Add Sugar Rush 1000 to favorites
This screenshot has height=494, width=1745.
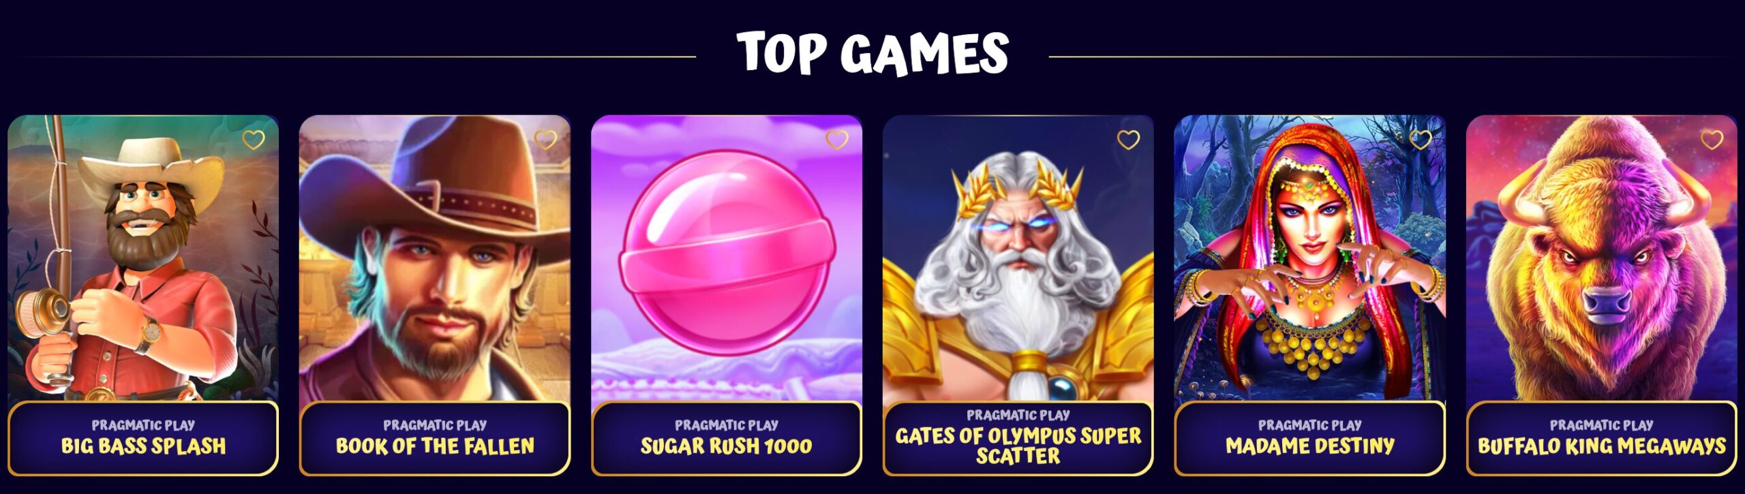coord(837,140)
